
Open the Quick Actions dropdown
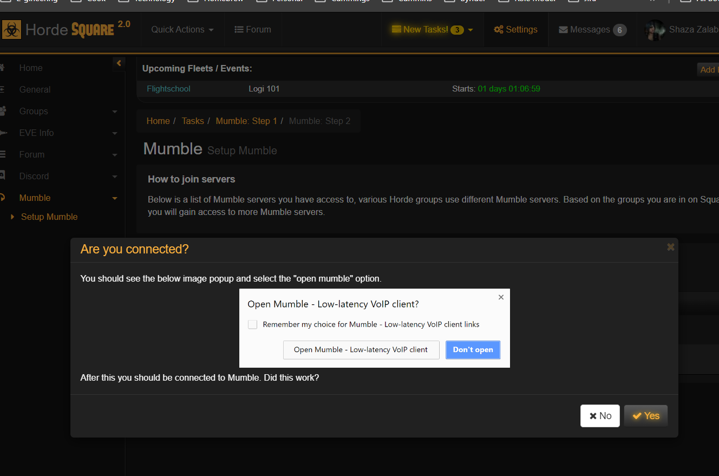click(x=182, y=29)
